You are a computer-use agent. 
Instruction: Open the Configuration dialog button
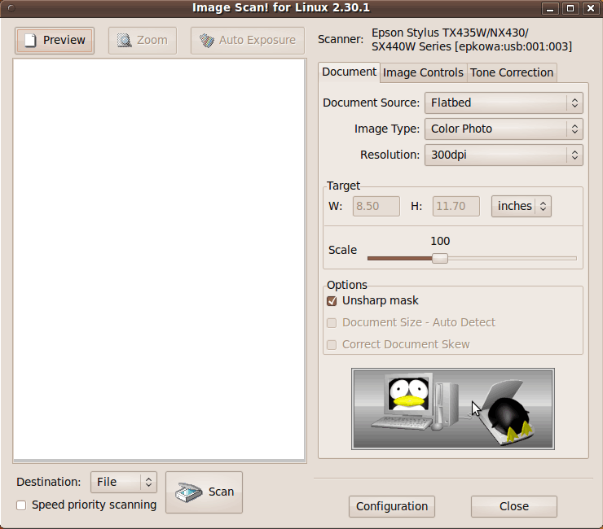pos(391,506)
